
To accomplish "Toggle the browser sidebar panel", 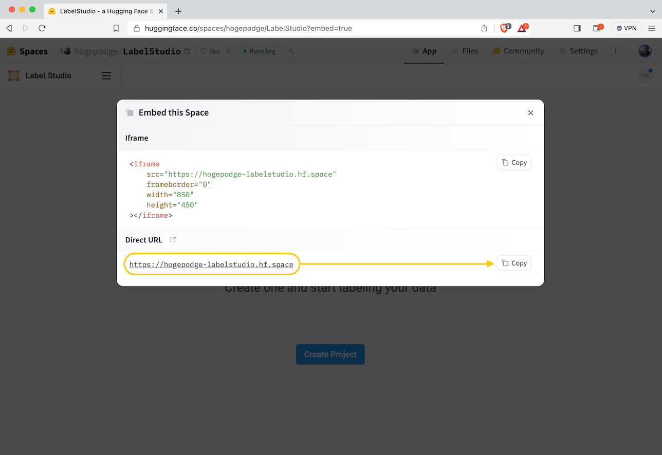I will pyautogui.click(x=577, y=28).
